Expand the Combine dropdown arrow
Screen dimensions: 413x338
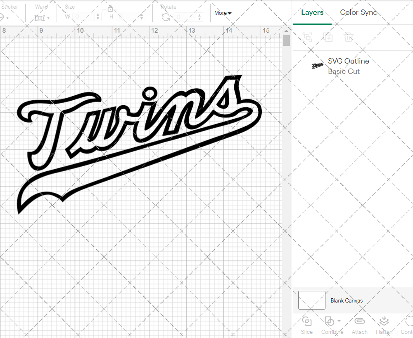(339, 321)
